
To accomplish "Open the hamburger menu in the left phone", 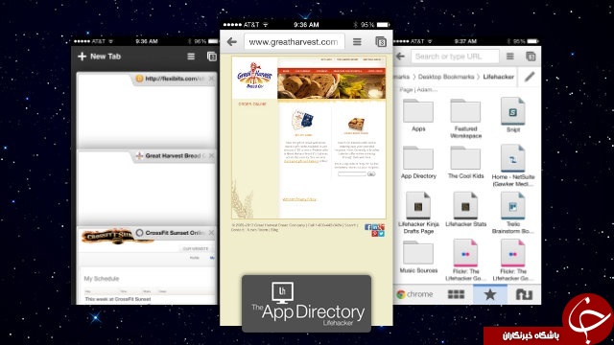I will [191, 57].
